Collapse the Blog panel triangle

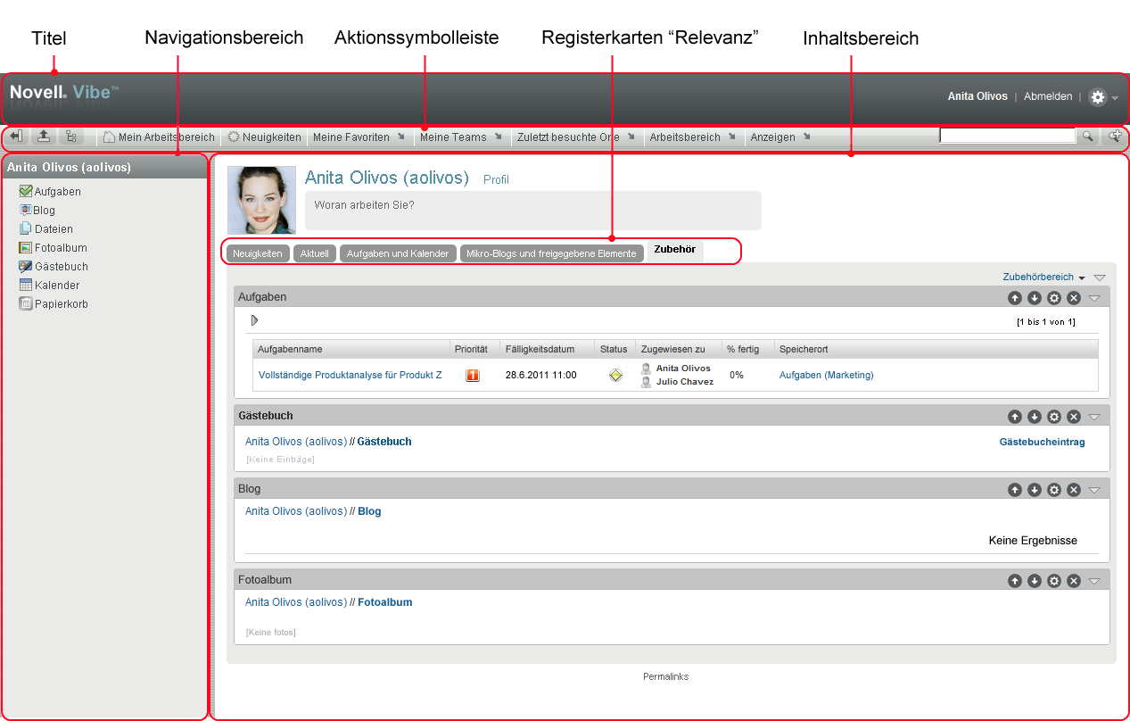[x=1094, y=490]
